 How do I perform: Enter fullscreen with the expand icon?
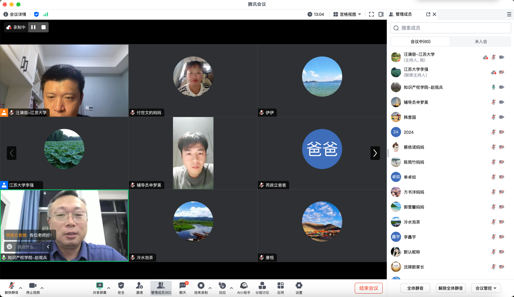point(371,14)
